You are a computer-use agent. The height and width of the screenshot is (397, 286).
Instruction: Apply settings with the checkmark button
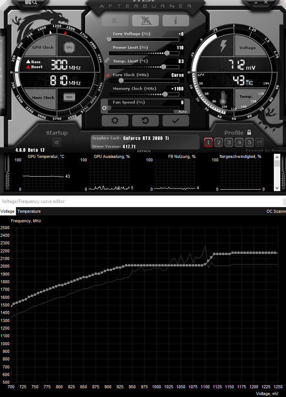175,121
